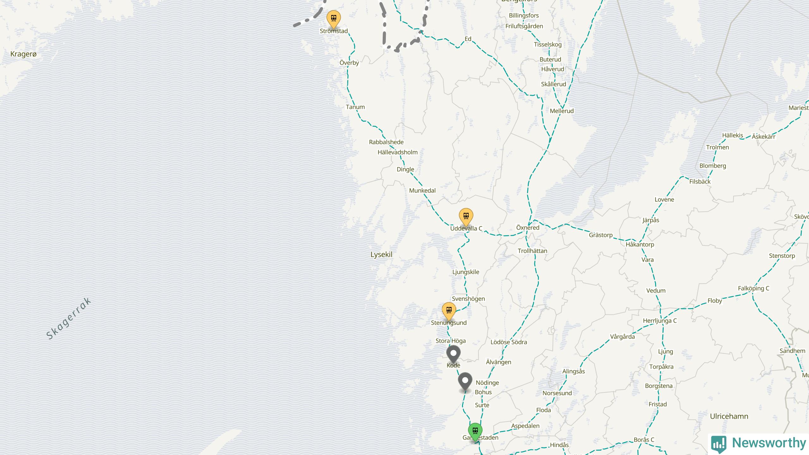
Task: Click the Borås C station label
Action: (x=644, y=440)
